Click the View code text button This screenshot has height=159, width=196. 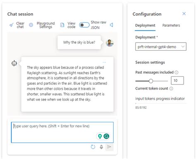[72, 25]
